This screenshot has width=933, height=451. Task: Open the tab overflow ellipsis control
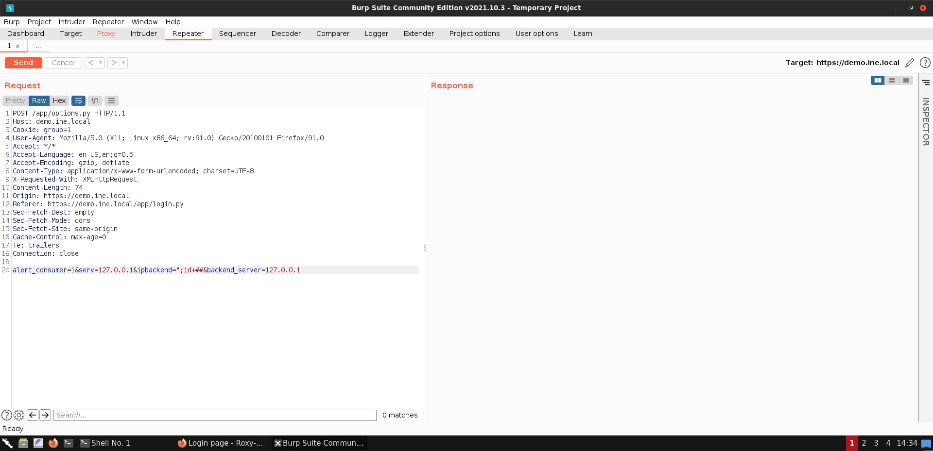[38, 46]
